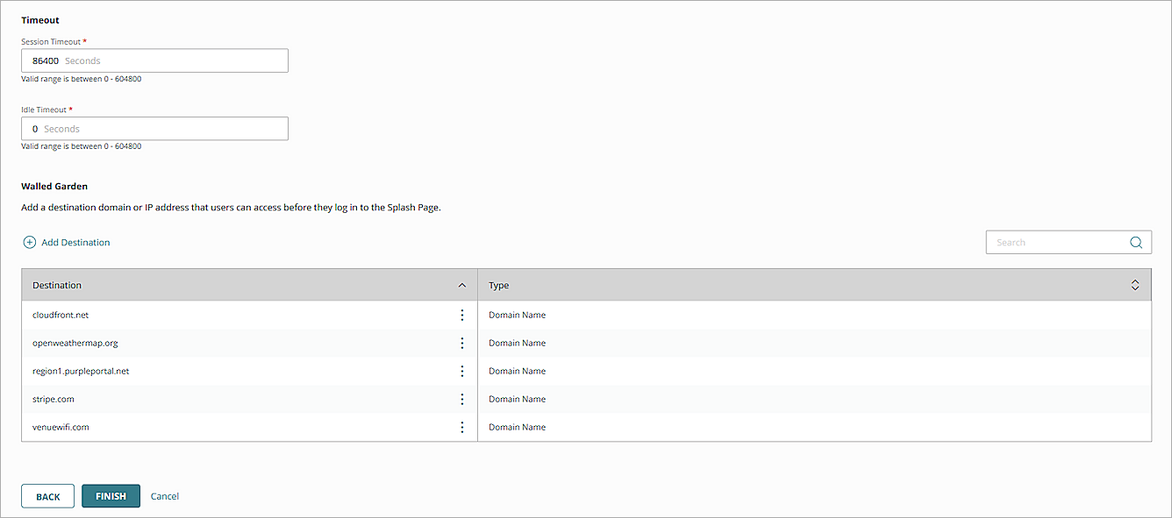Click the Cancel link
The width and height of the screenshot is (1172, 518).
click(x=164, y=495)
